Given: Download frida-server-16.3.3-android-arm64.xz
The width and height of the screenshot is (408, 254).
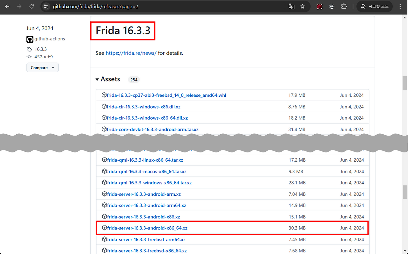Looking at the screenshot, I should click(147, 206).
